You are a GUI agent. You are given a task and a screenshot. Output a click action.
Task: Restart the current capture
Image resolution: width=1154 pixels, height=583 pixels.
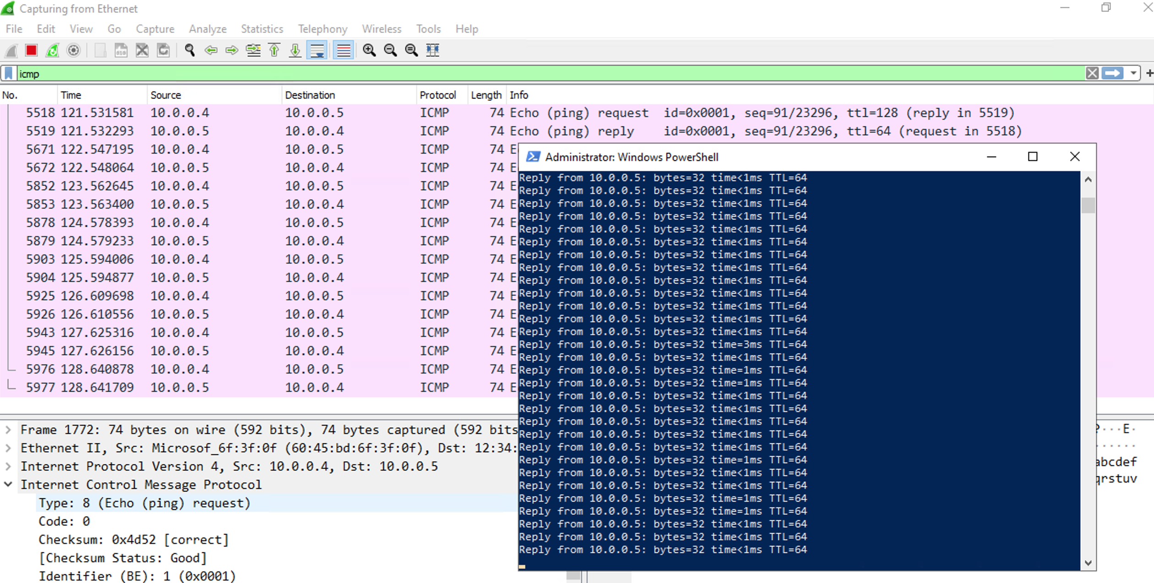pos(52,50)
